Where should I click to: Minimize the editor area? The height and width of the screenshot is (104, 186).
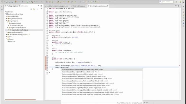[x=176, y=6]
